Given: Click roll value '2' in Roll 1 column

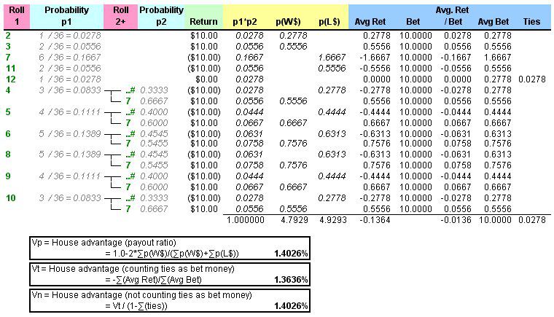Looking at the screenshot, I should [x=8, y=35].
